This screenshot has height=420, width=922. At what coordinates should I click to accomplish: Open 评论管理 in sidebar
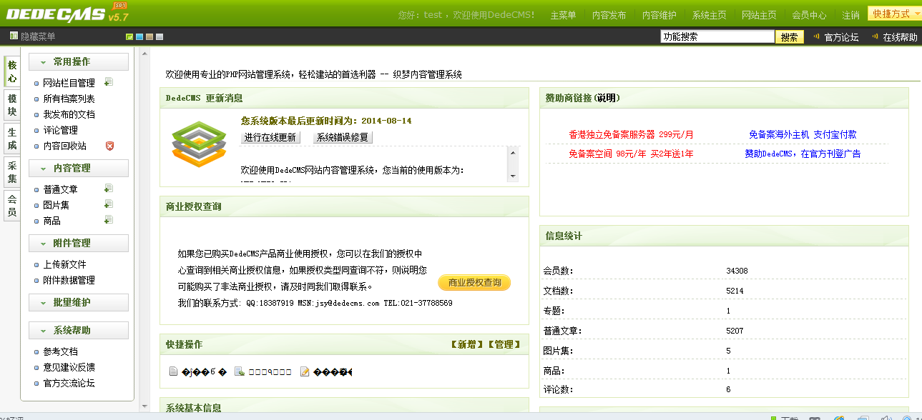point(60,130)
